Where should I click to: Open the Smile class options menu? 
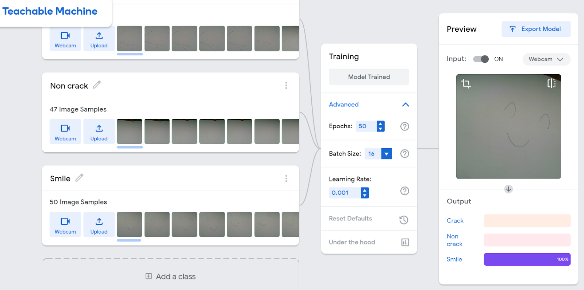286,178
